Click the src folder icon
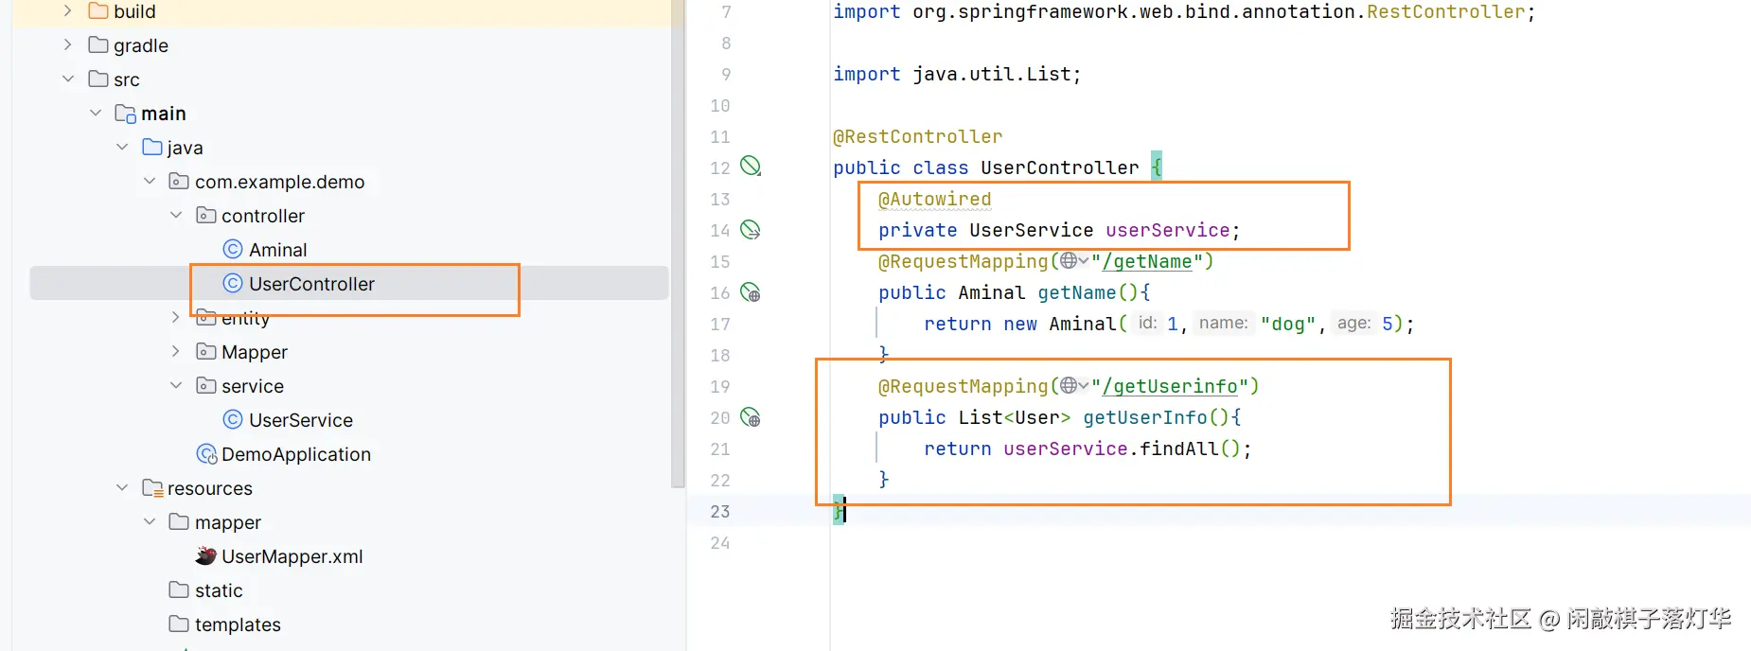The image size is (1751, 651). [x=97, y=79]
